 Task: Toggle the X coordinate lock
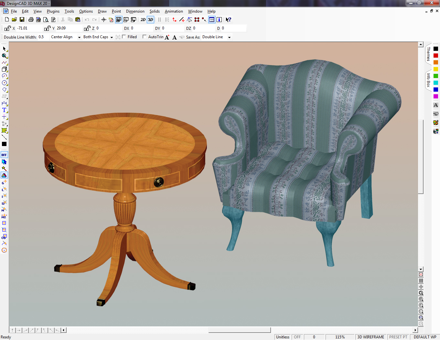pyautogui.click(x=8, y=28)
